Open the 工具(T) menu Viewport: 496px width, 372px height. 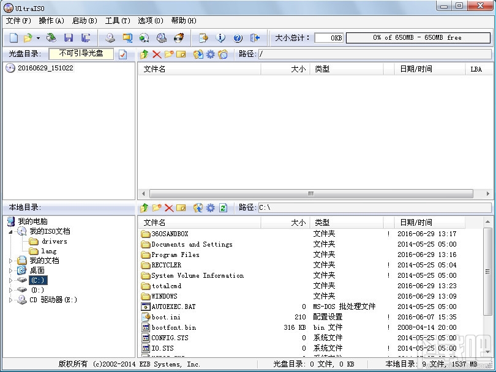(118, 21)
